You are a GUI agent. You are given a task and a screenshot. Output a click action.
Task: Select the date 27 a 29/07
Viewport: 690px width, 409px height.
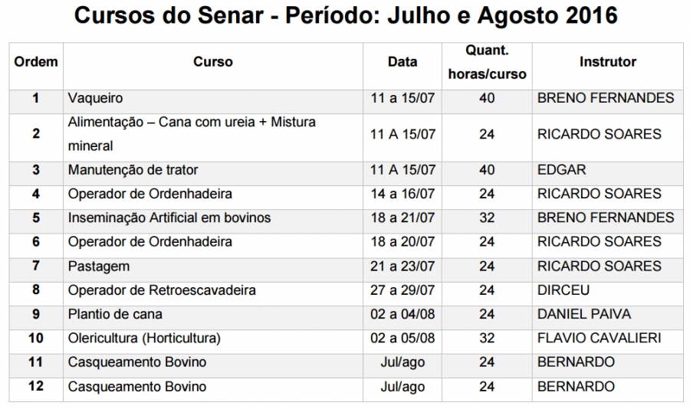[x=402, y=290]
